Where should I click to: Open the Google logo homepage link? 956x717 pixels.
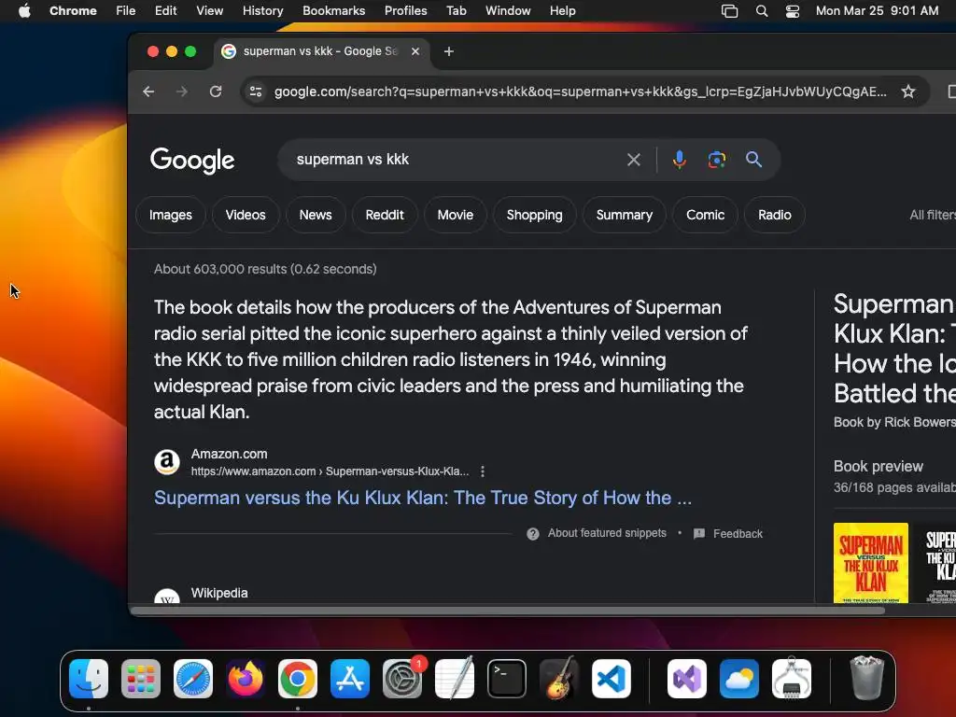(192, 161)
